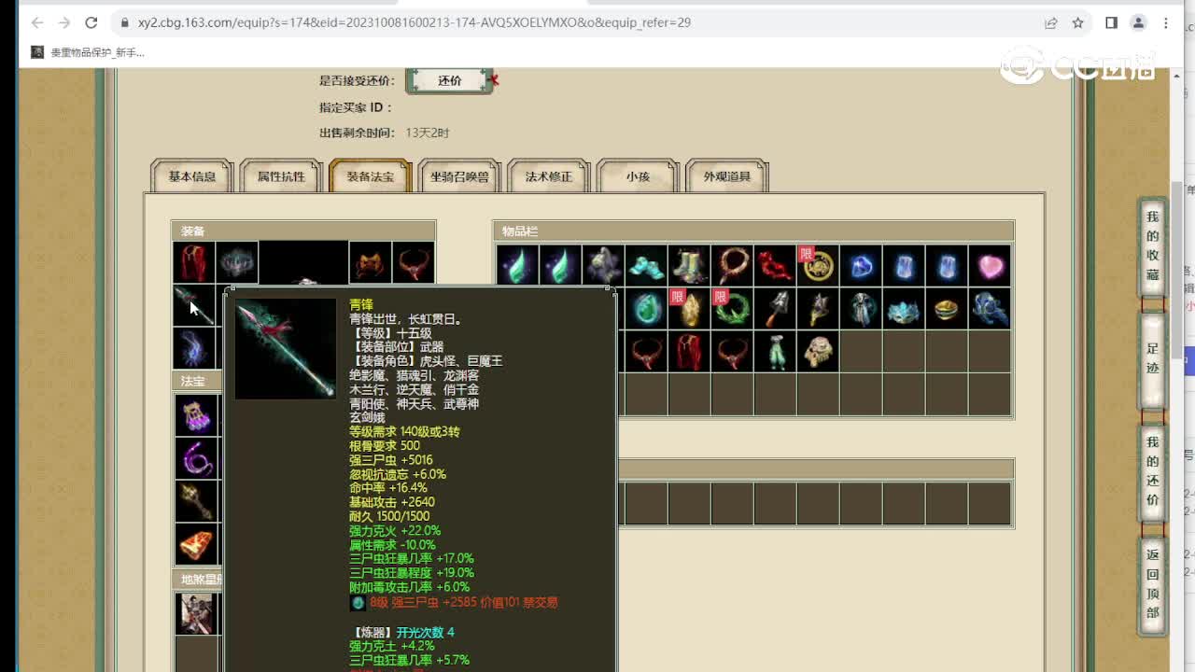Open the 坐骑召唤兽 tab
This screenshot has width=1195, height=672.
tap(459, 176)
